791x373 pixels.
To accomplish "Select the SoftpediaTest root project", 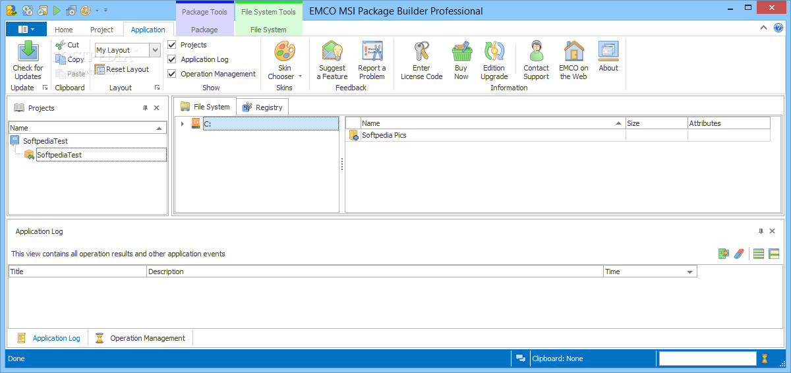I will pos(45,140).
